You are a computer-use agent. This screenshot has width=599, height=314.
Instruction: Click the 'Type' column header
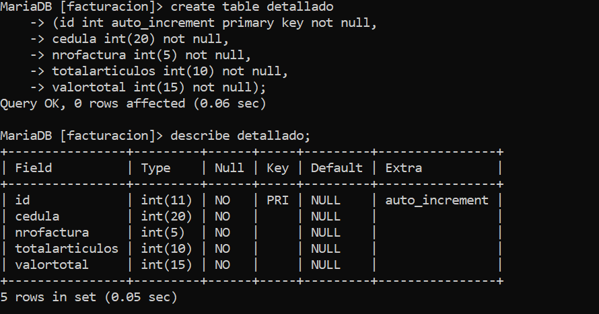pyautogui.click(x=156, y=168)
